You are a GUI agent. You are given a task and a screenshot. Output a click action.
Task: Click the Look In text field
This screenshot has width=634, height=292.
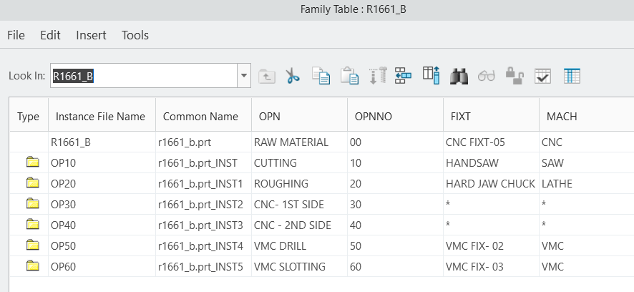click(x=143, y=75)
